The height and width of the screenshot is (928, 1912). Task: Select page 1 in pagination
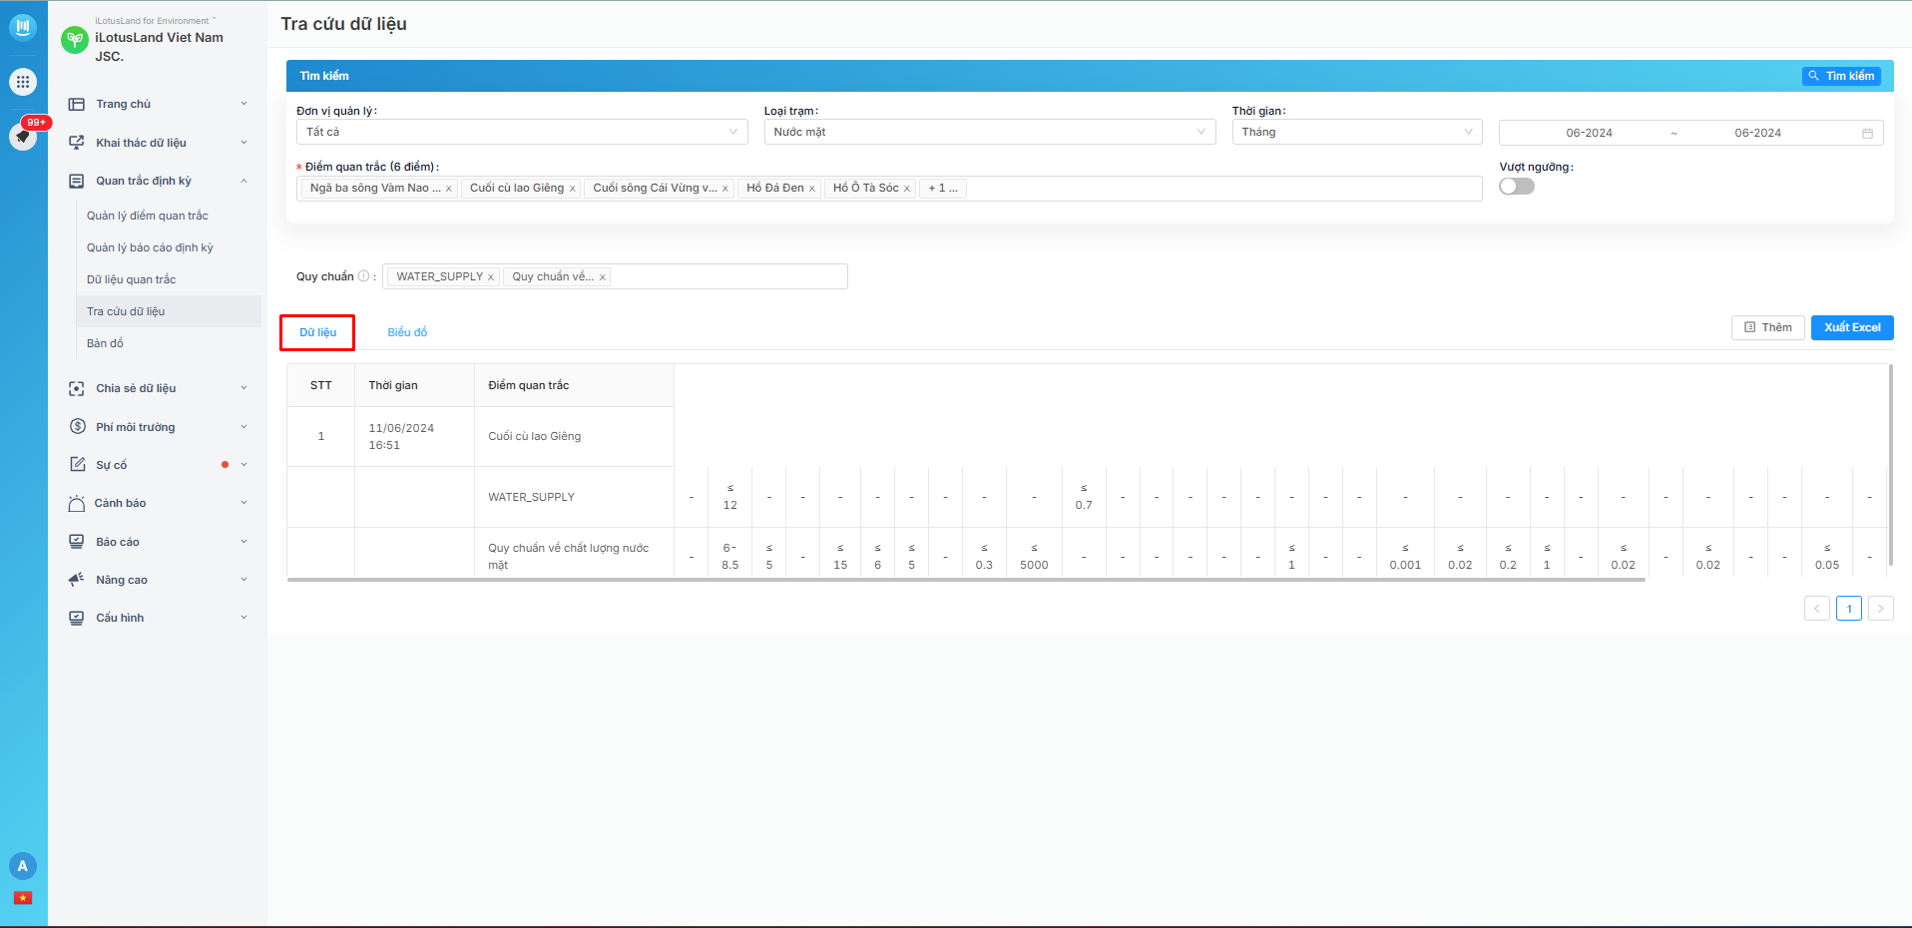pos(1849,608)
